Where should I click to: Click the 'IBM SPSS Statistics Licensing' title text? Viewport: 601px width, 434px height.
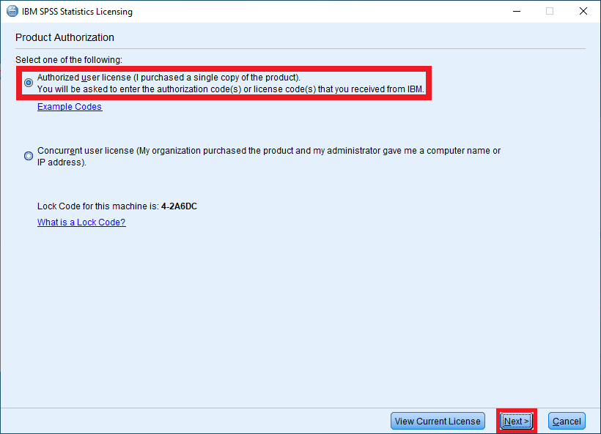click(x=77, y=12)
